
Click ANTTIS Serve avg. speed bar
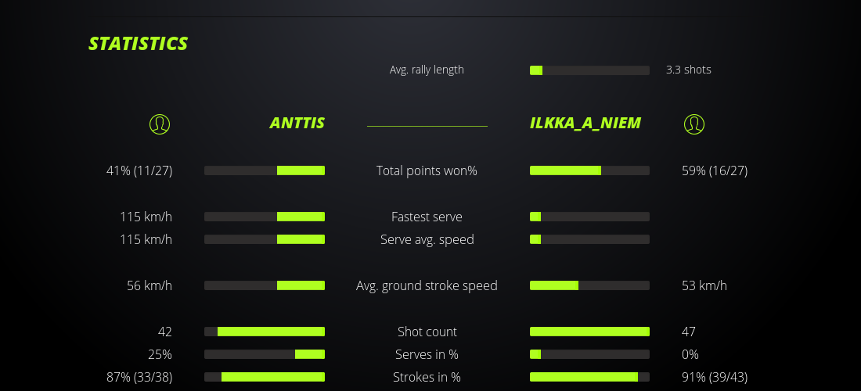265,239
